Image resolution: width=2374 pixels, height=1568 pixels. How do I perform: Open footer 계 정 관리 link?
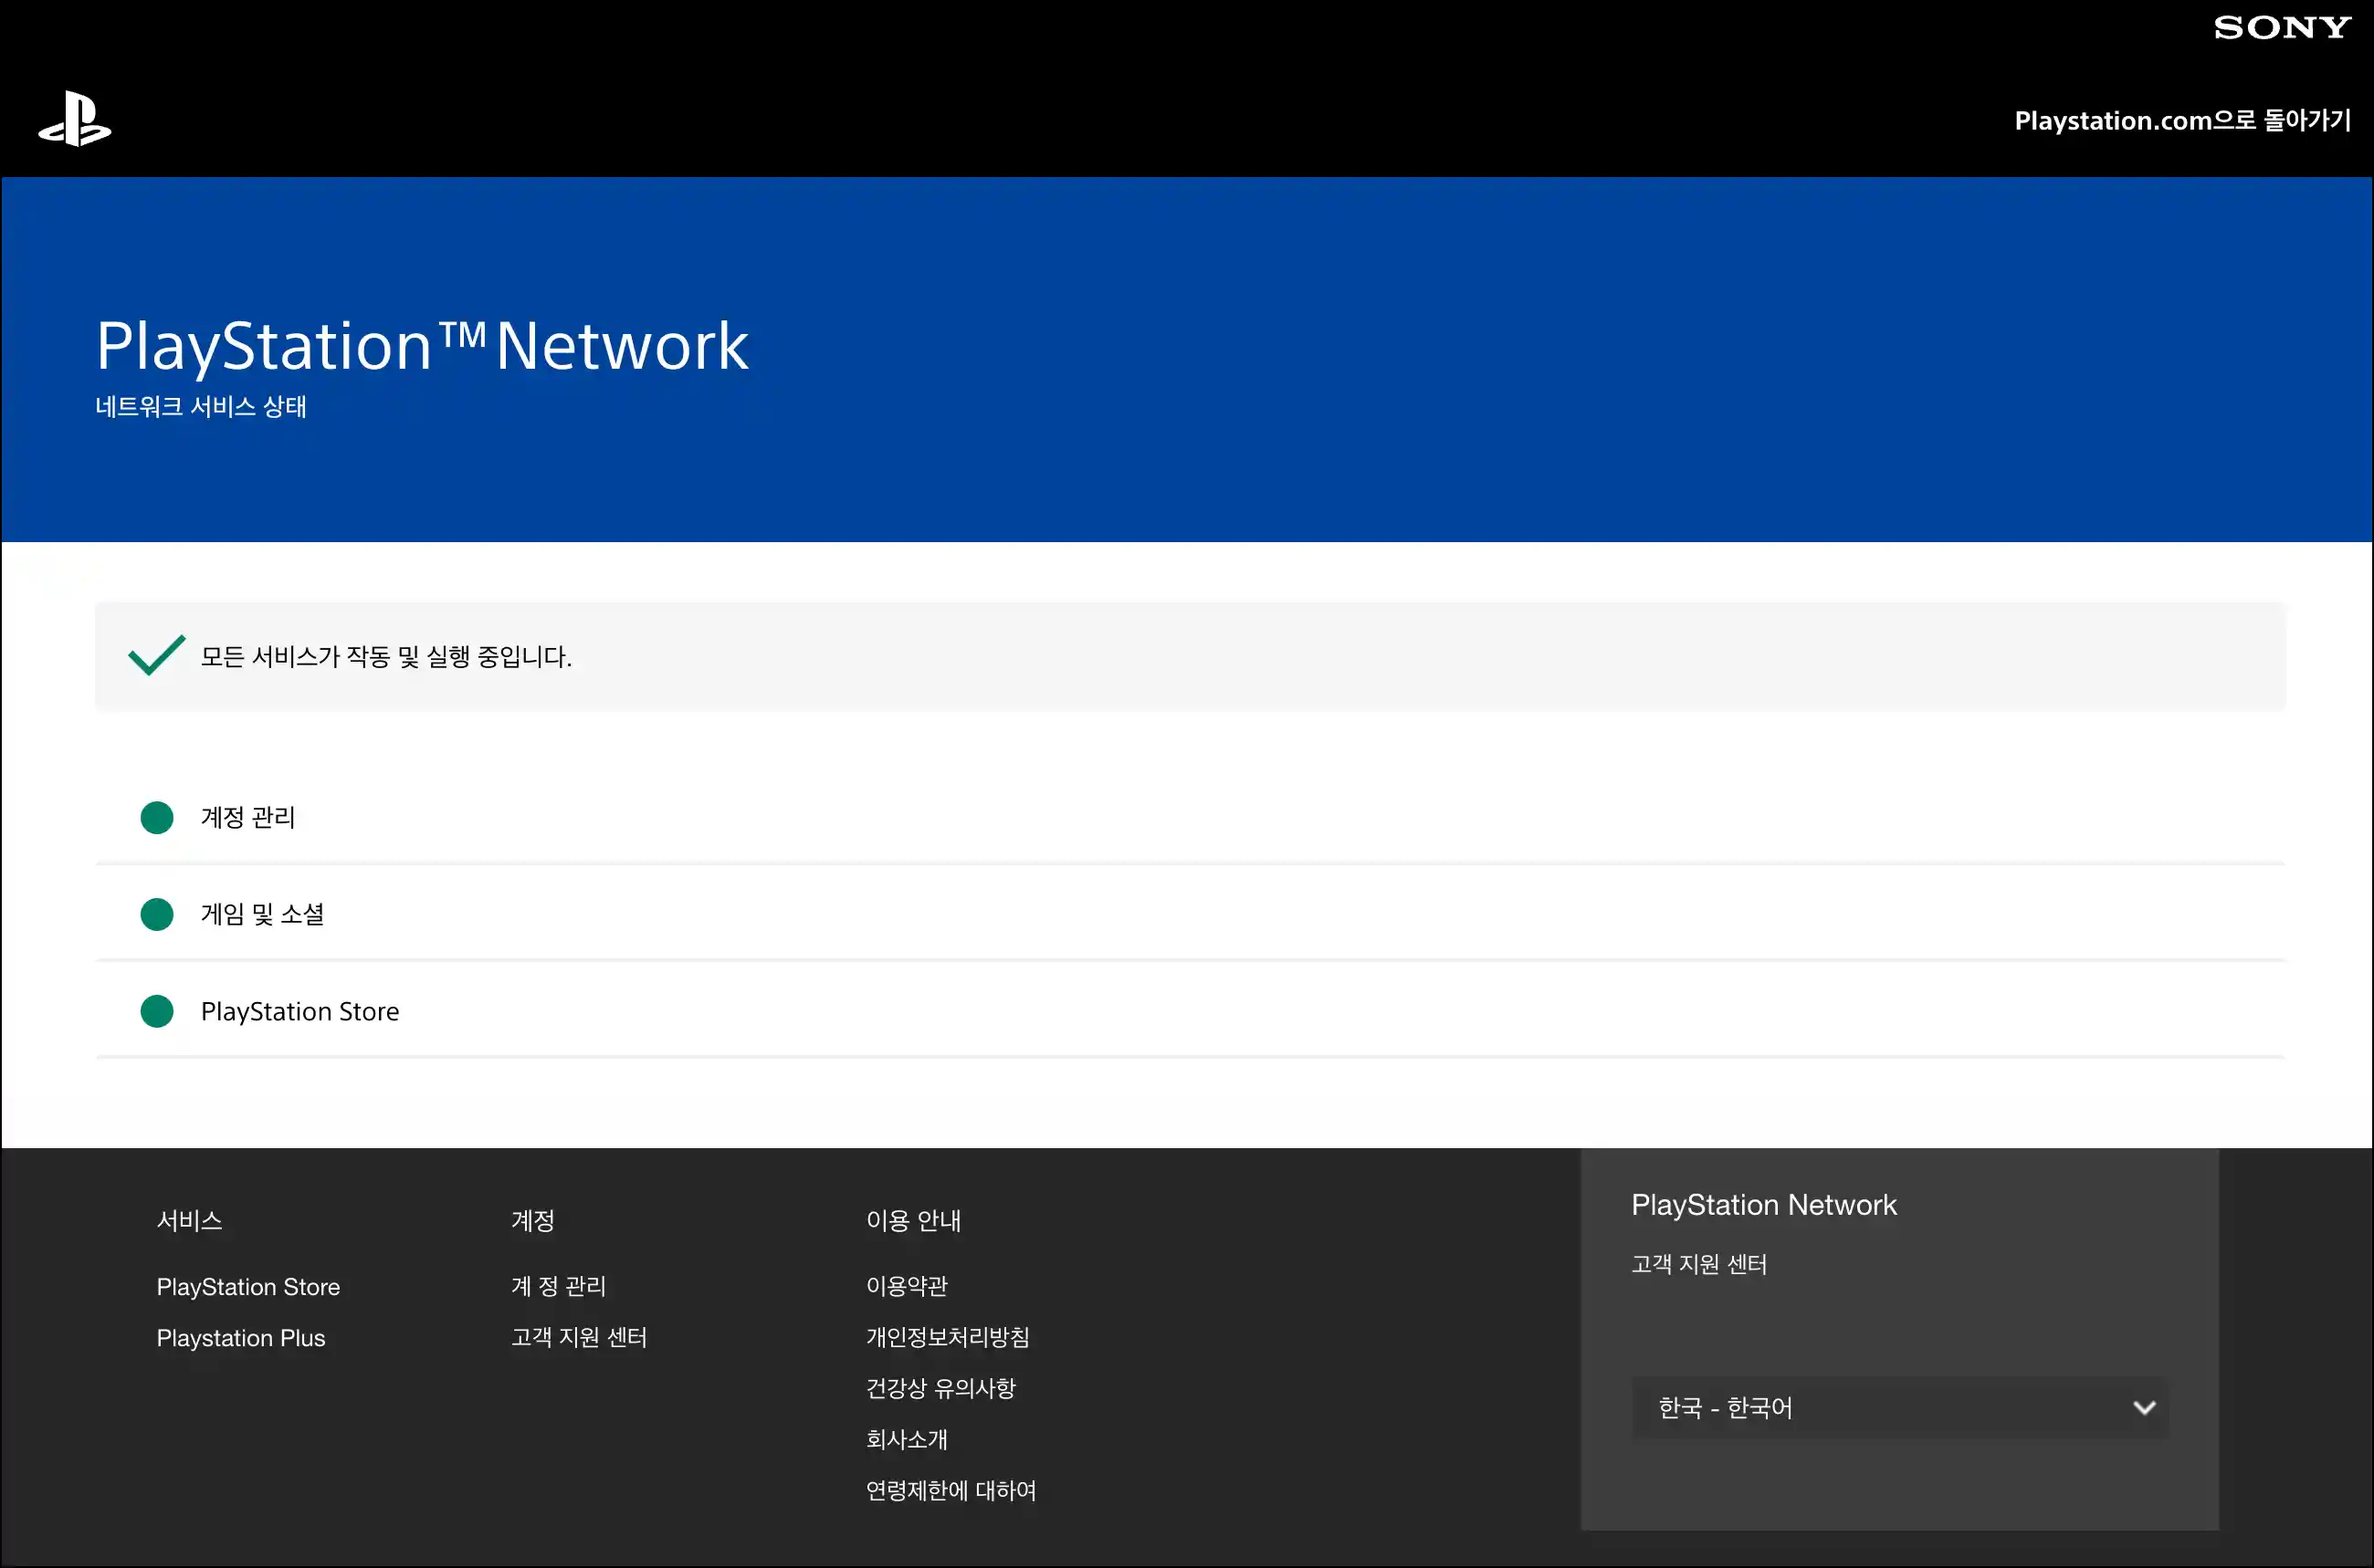(558, 1285)
